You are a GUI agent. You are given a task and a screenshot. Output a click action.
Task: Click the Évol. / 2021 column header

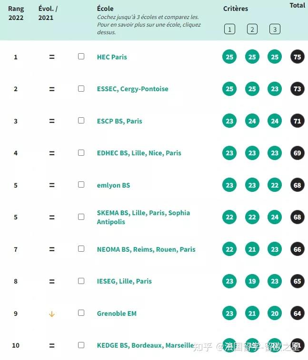point(48,13)
